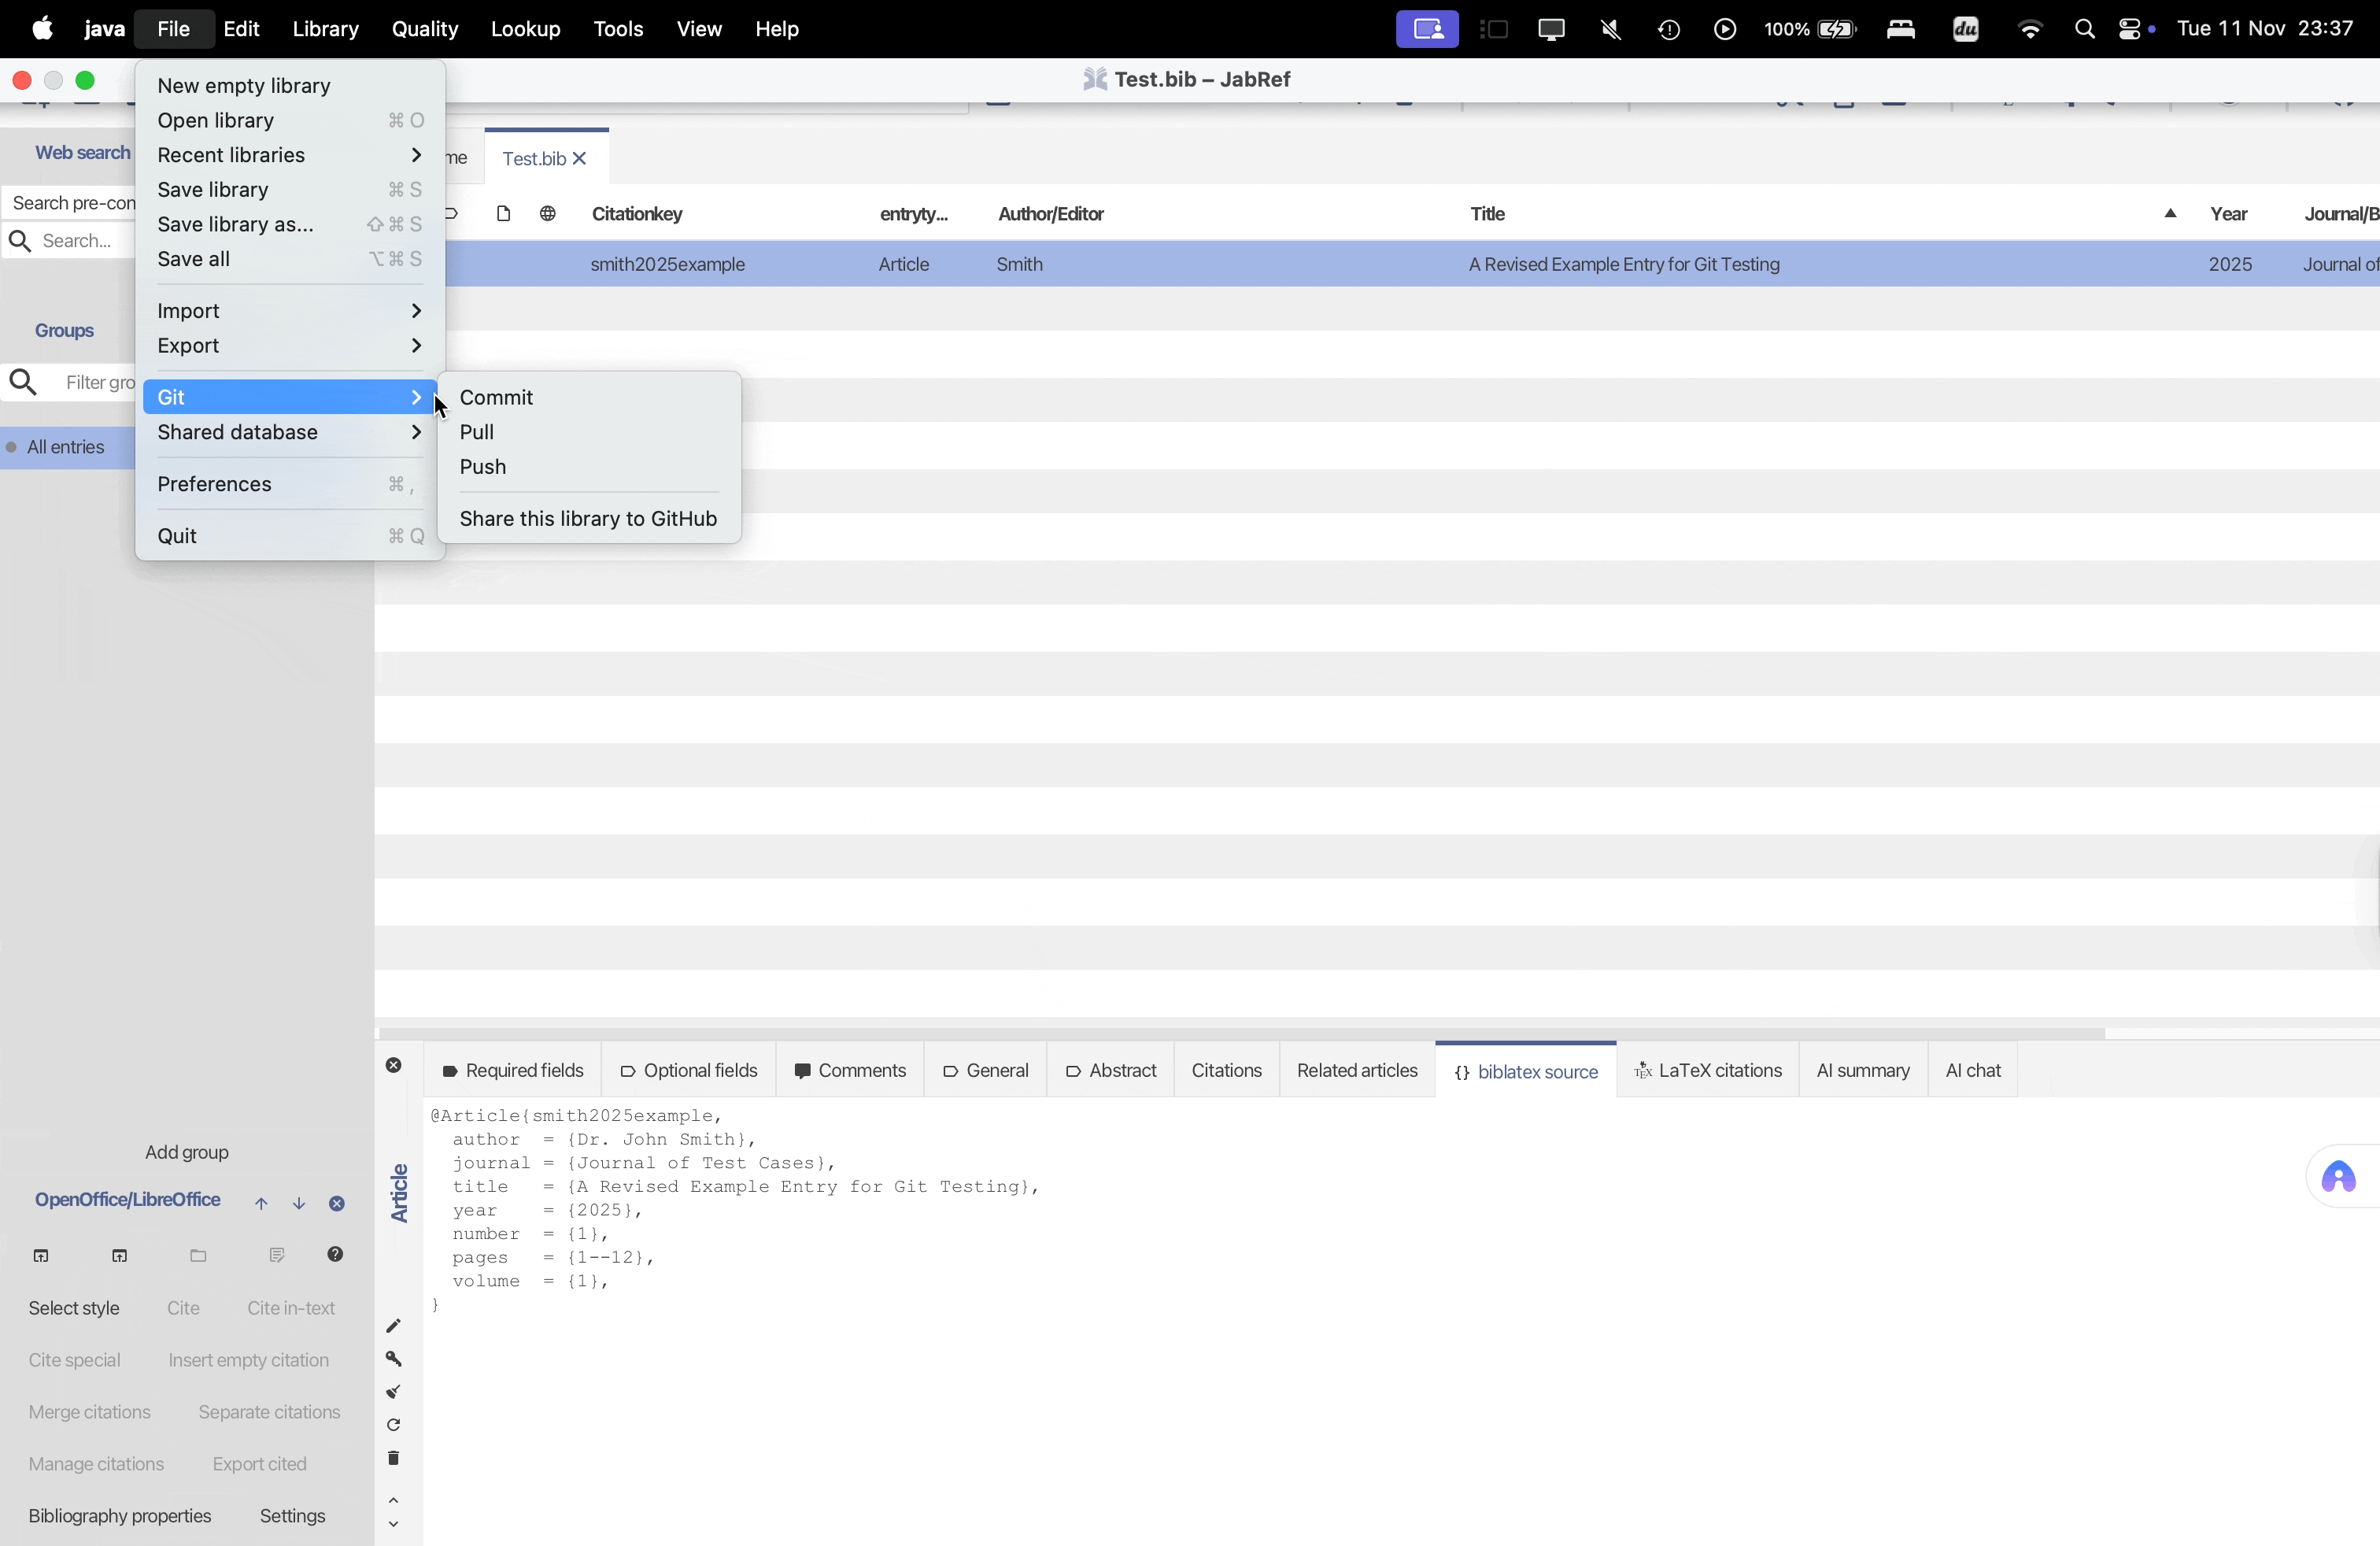Screen dimensions: 2380x1546
Task: Click the refresh arrow icon in entry editor
Action: coord(393,1424)
